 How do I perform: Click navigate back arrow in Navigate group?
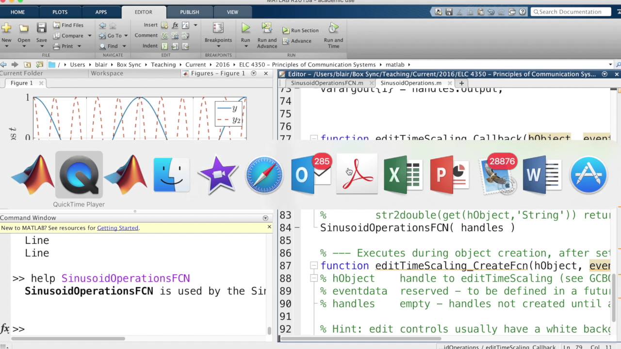[102, 25]
